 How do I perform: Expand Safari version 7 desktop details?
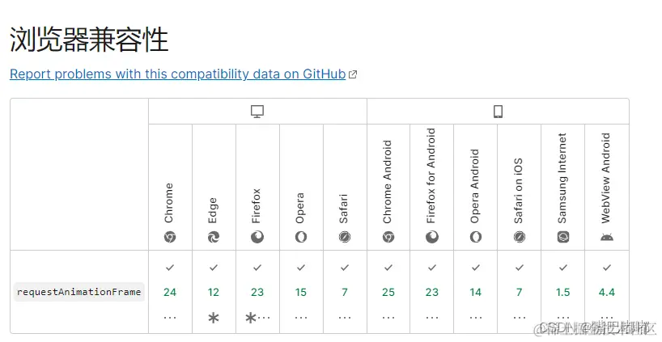(345, 292)
